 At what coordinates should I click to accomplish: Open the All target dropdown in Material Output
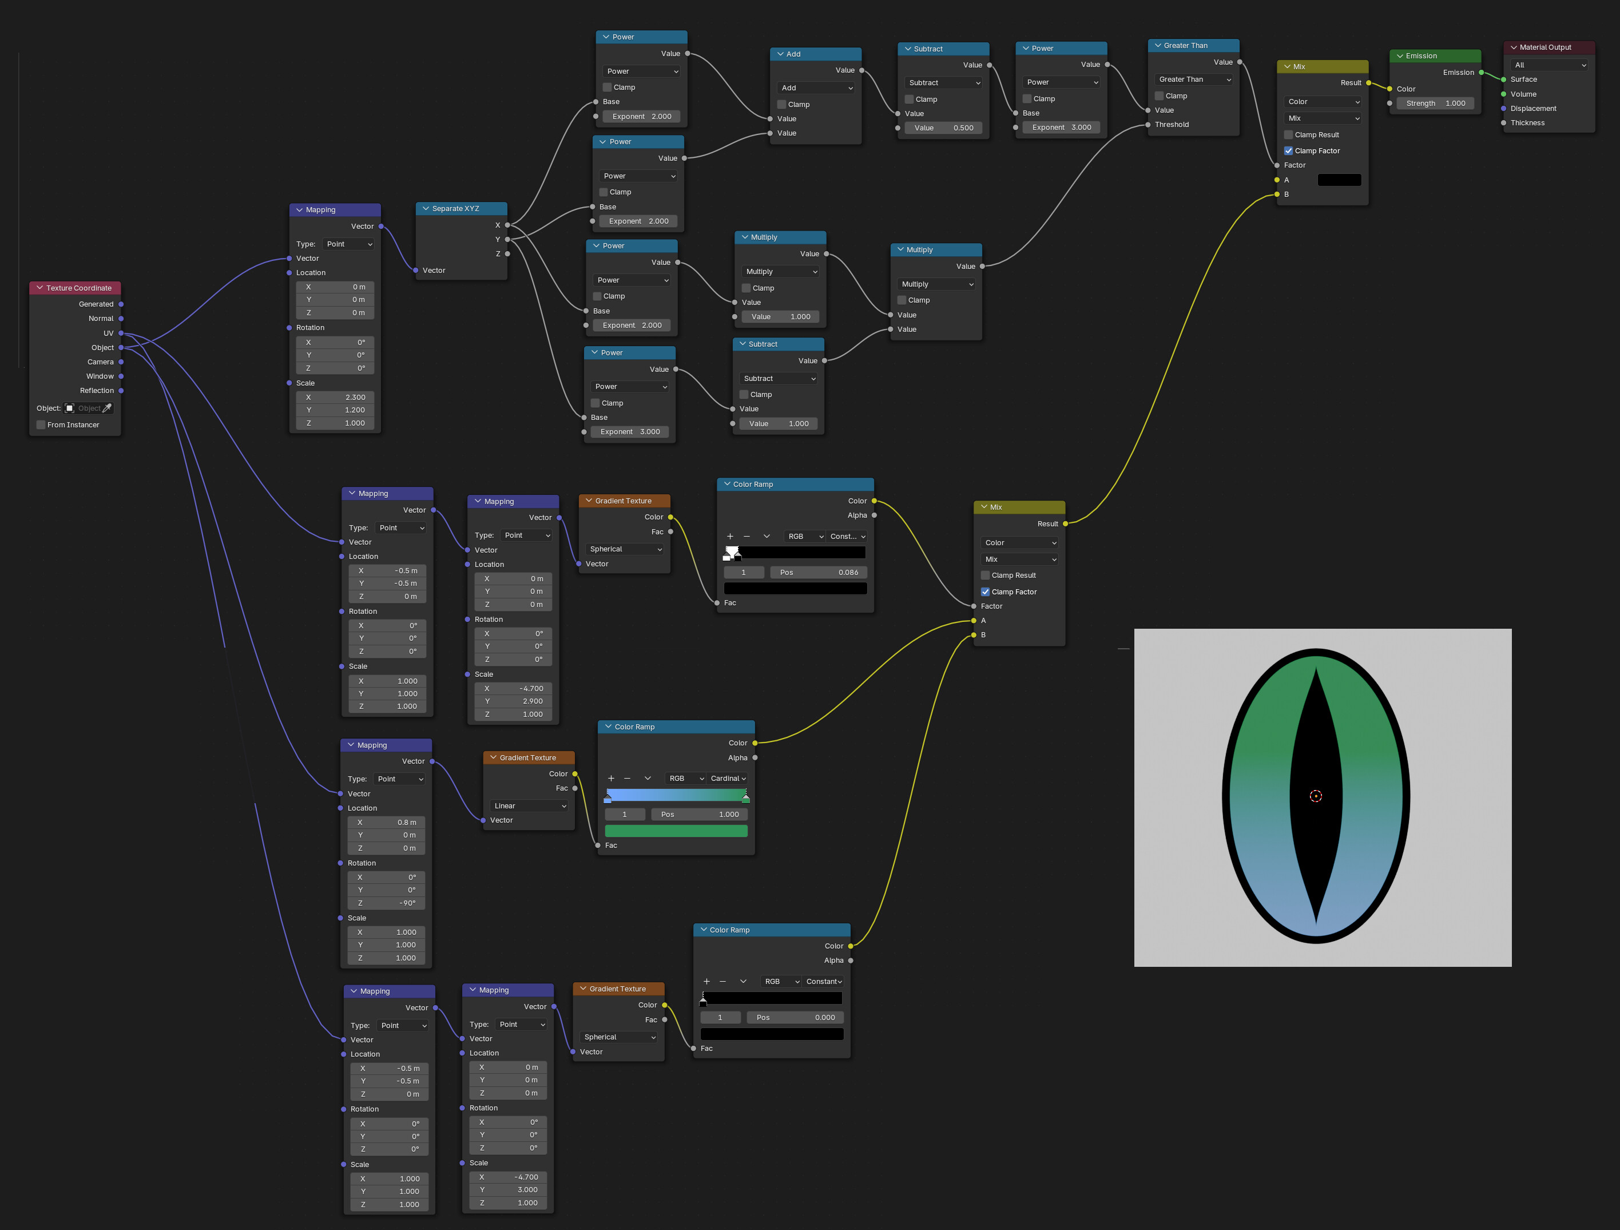1550,65
